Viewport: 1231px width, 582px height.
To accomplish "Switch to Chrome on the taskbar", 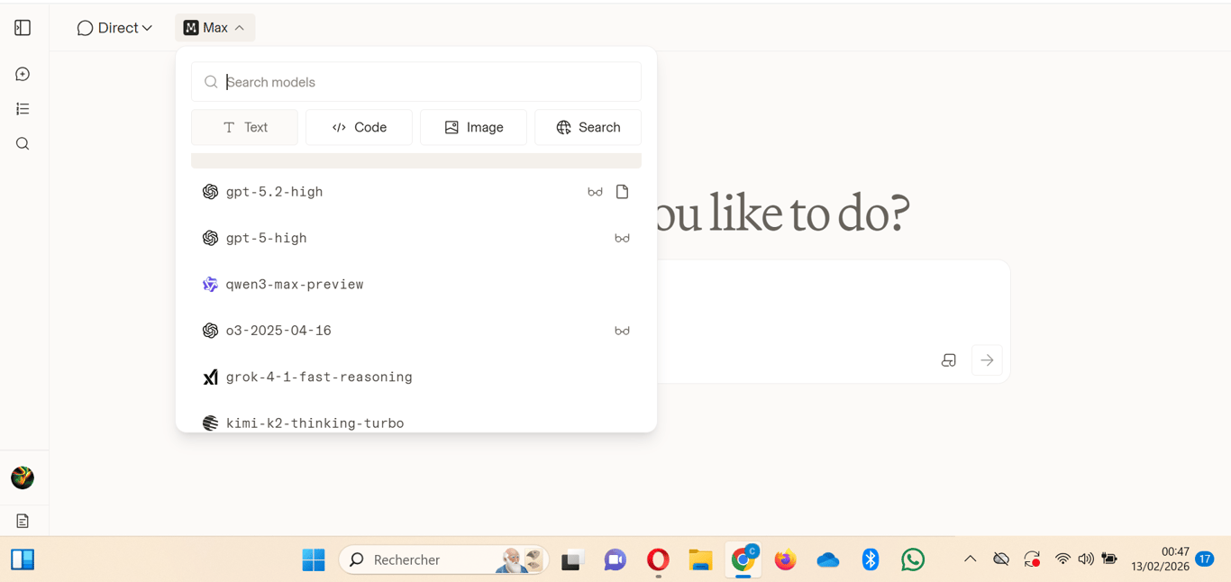I will [x=743, y=559].
